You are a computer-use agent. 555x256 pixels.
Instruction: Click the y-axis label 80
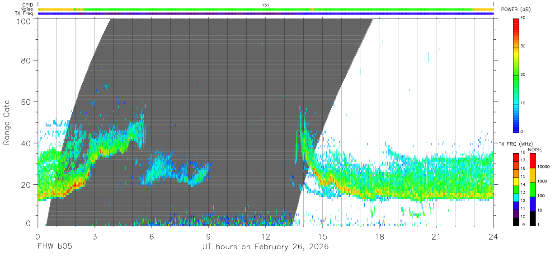pyautogui.click(x=26, y=61)
